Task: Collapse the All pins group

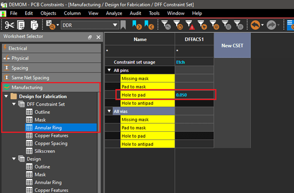Action: (x=109, y=70)
